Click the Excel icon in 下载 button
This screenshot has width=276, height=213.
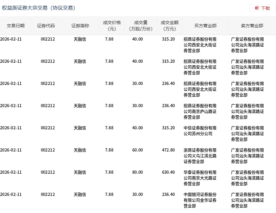pyautogui.click(x=257, y=8)
